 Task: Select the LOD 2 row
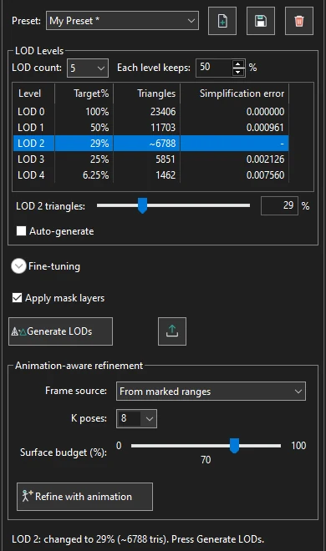[x=150, y=144]
